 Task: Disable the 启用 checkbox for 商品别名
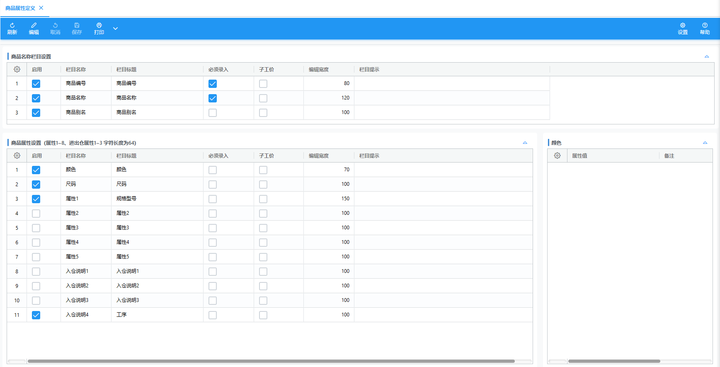36,113
